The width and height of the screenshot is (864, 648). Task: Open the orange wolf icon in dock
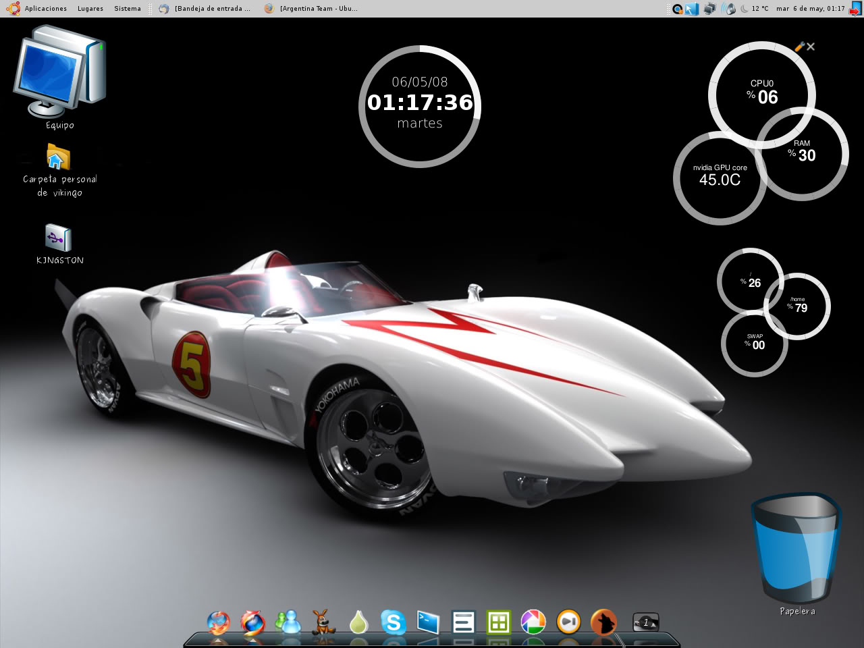[603, 622]
